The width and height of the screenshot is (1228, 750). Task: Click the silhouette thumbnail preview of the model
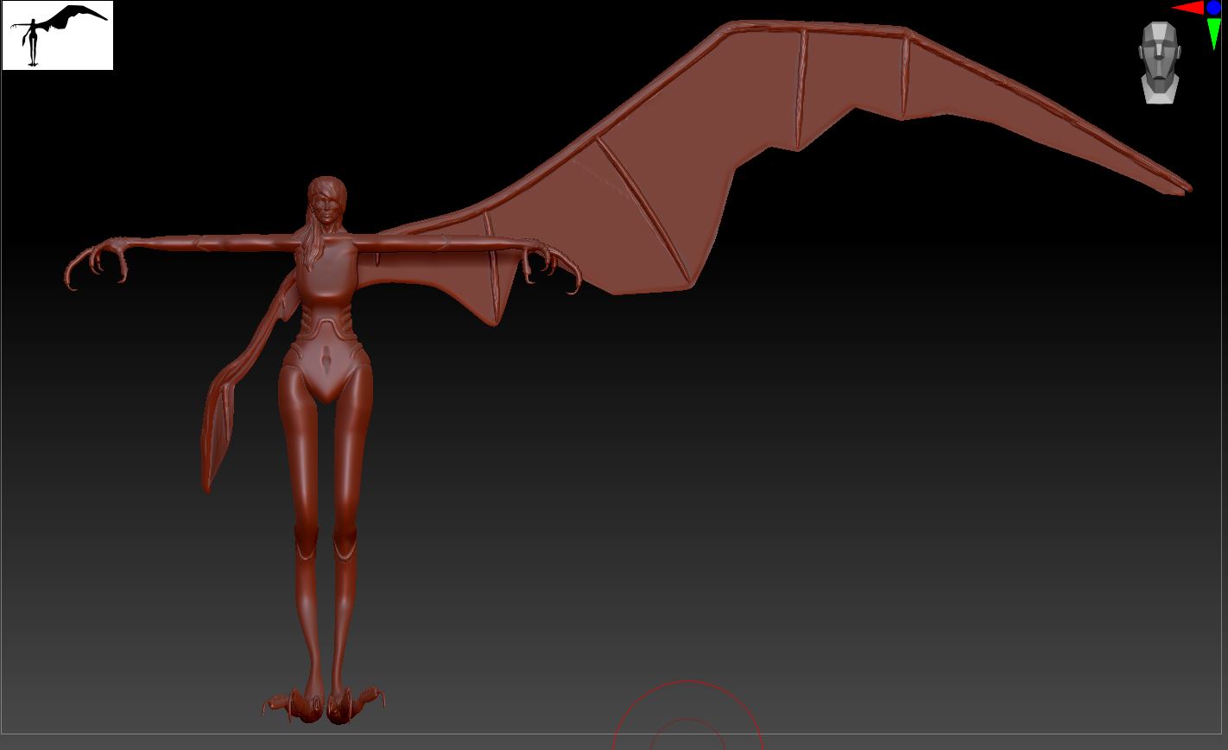58,35
